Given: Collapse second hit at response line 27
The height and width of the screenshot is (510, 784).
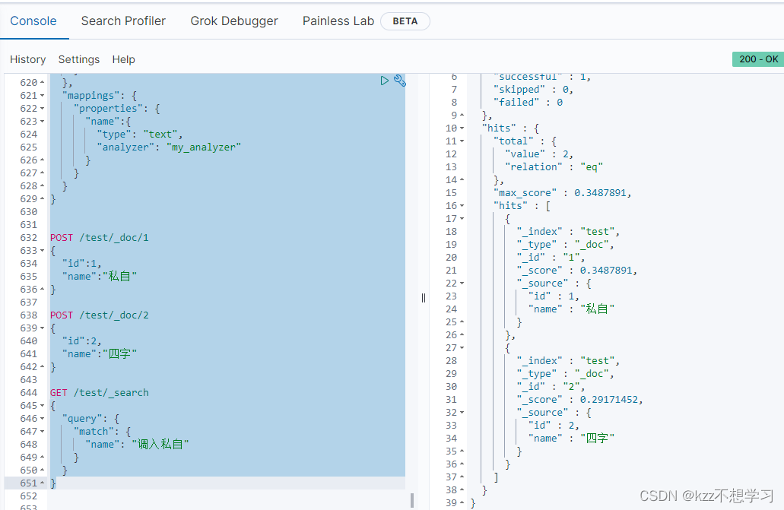Looking at the screenshot, I should click(462, 347).
